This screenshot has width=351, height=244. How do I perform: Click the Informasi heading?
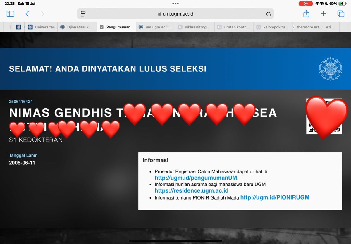(x=156, y=160)
